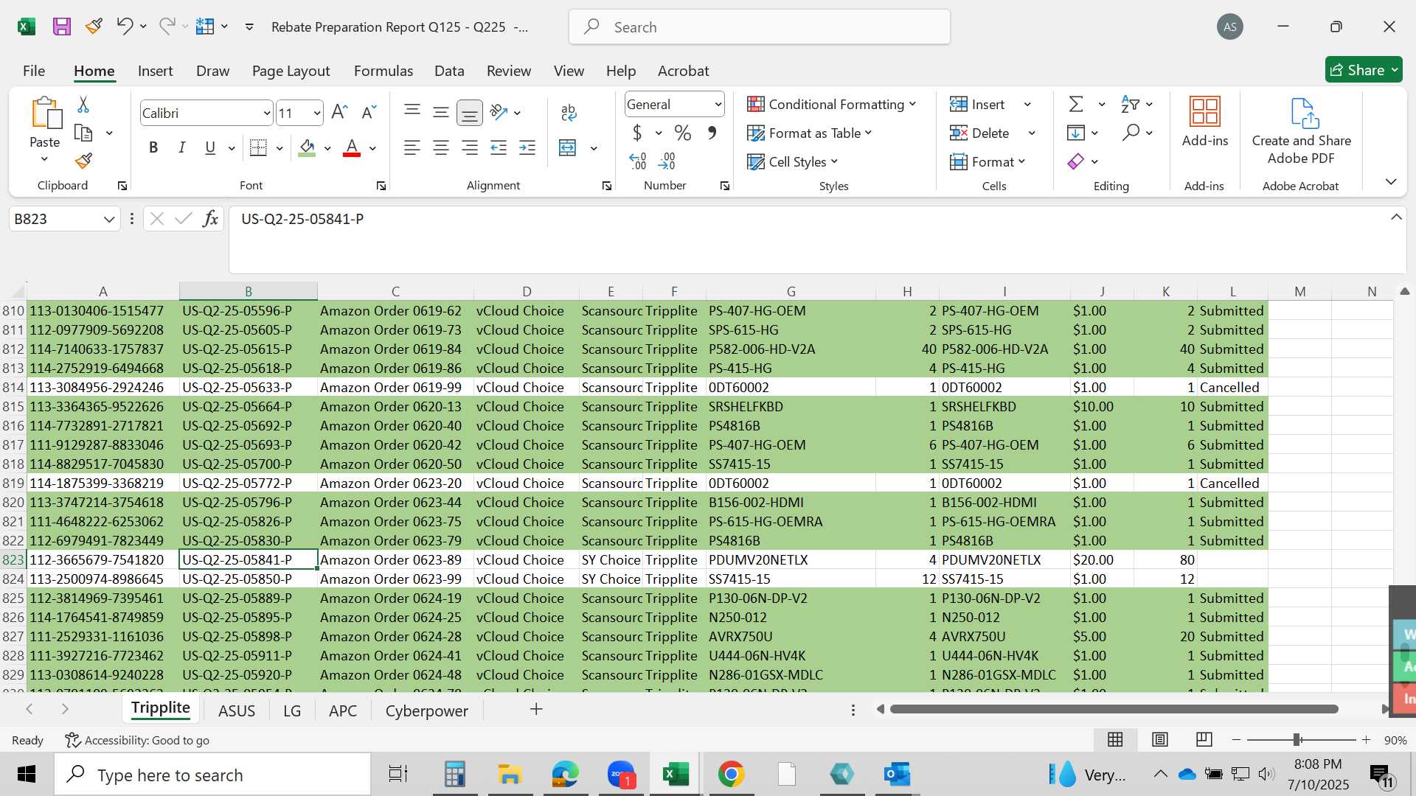1416x796 pixels.
Task: Click the Orientation angle text icon
Action: coord(499,112)
